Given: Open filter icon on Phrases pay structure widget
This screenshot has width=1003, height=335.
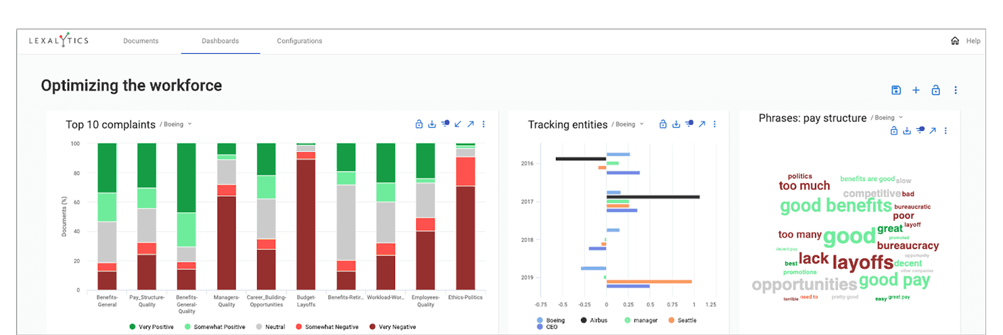Looking at the screenshot, I should 920,130.
